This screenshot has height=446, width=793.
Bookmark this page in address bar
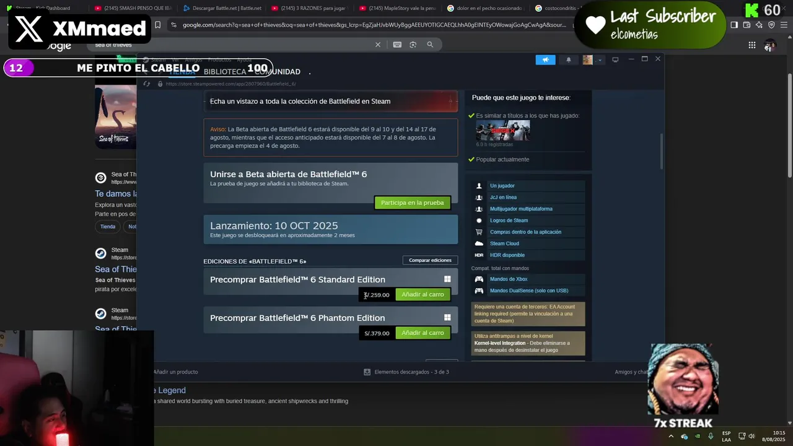point(157,25)
